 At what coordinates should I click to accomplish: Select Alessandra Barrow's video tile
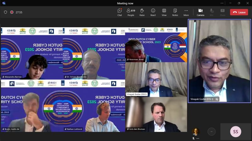(32, 53)
